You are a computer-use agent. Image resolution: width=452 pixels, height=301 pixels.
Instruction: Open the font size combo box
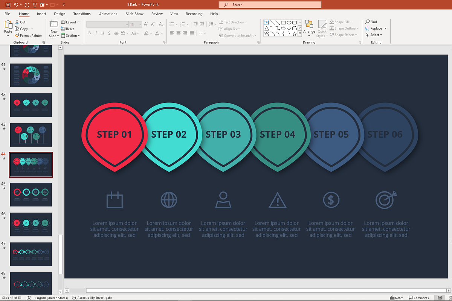[136, 24]
